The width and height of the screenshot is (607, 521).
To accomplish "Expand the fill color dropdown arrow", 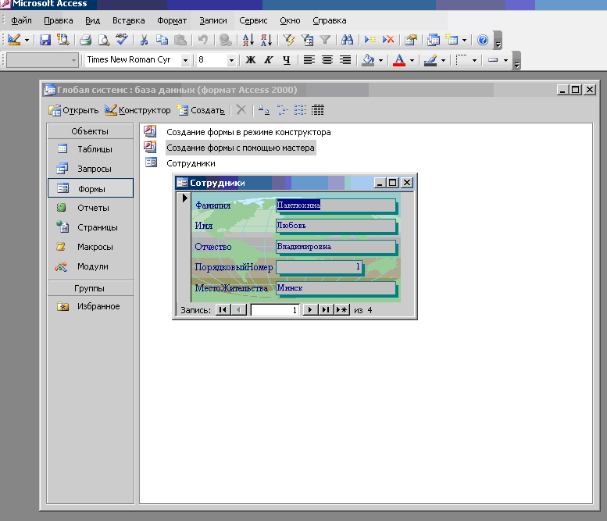I will pyautogui.click(x=380, y=60).
